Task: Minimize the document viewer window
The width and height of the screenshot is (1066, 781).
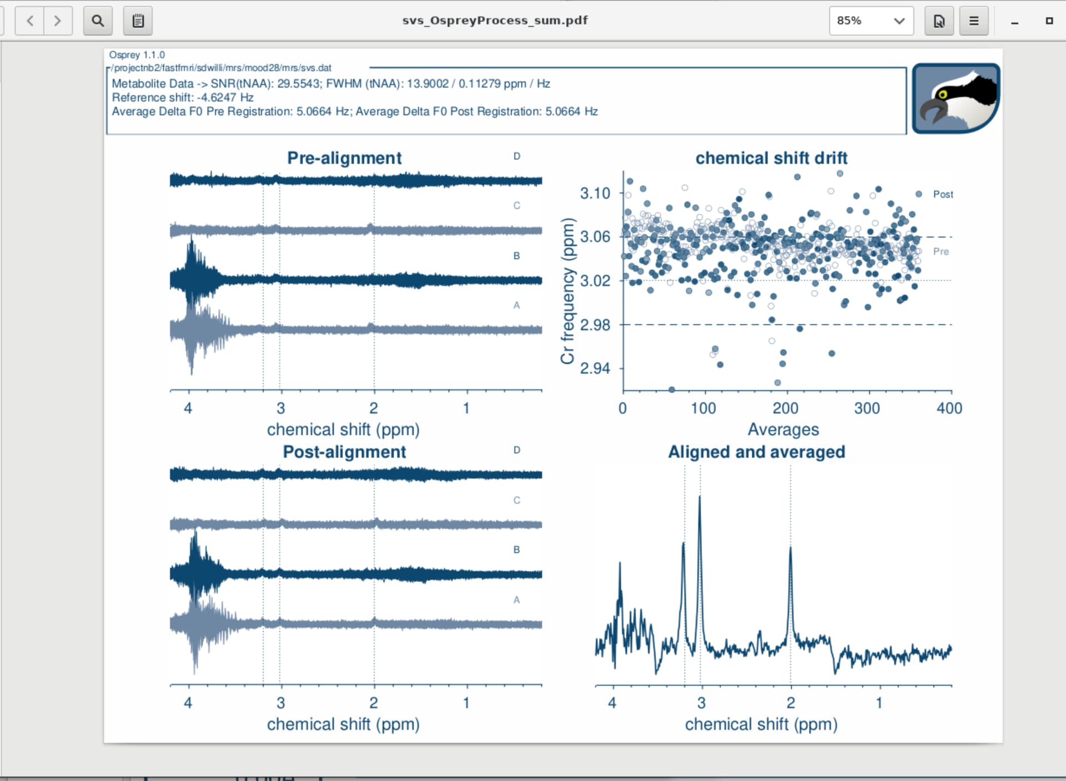Action: pyautogui.click(x=1014, y=21)
